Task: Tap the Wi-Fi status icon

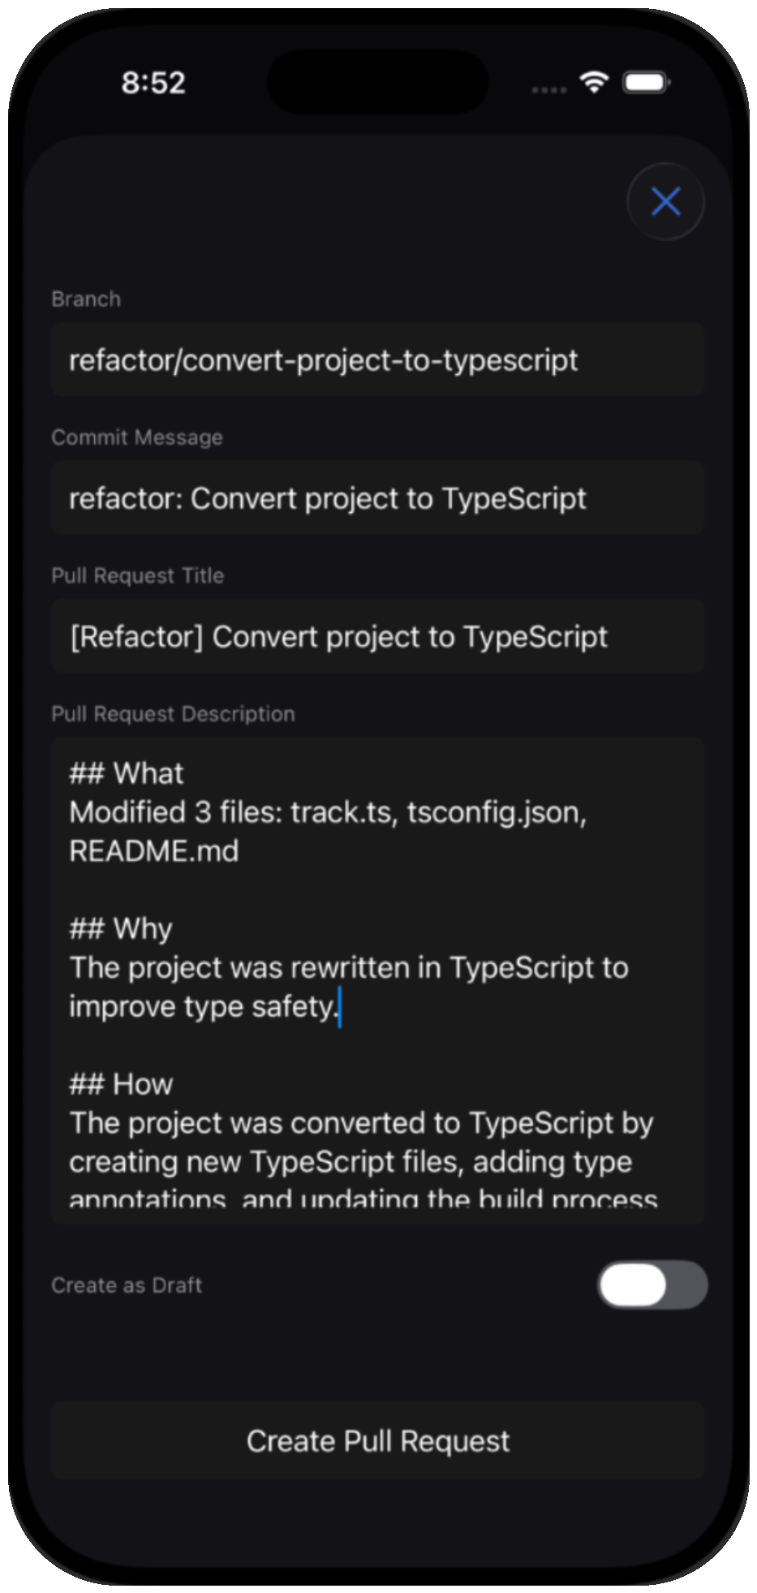Action: point(593,83)
